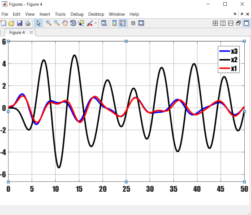Toggle the Insert Legend button
This screenshot has width=251, height=215.
(x=122, y=23)
